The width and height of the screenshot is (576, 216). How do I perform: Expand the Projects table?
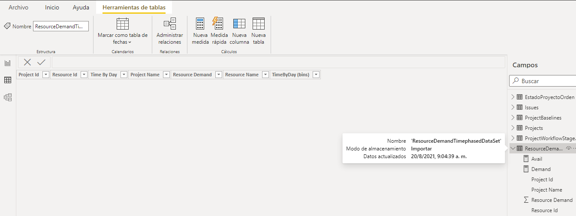pyautogui.click(x=513, y=128)
